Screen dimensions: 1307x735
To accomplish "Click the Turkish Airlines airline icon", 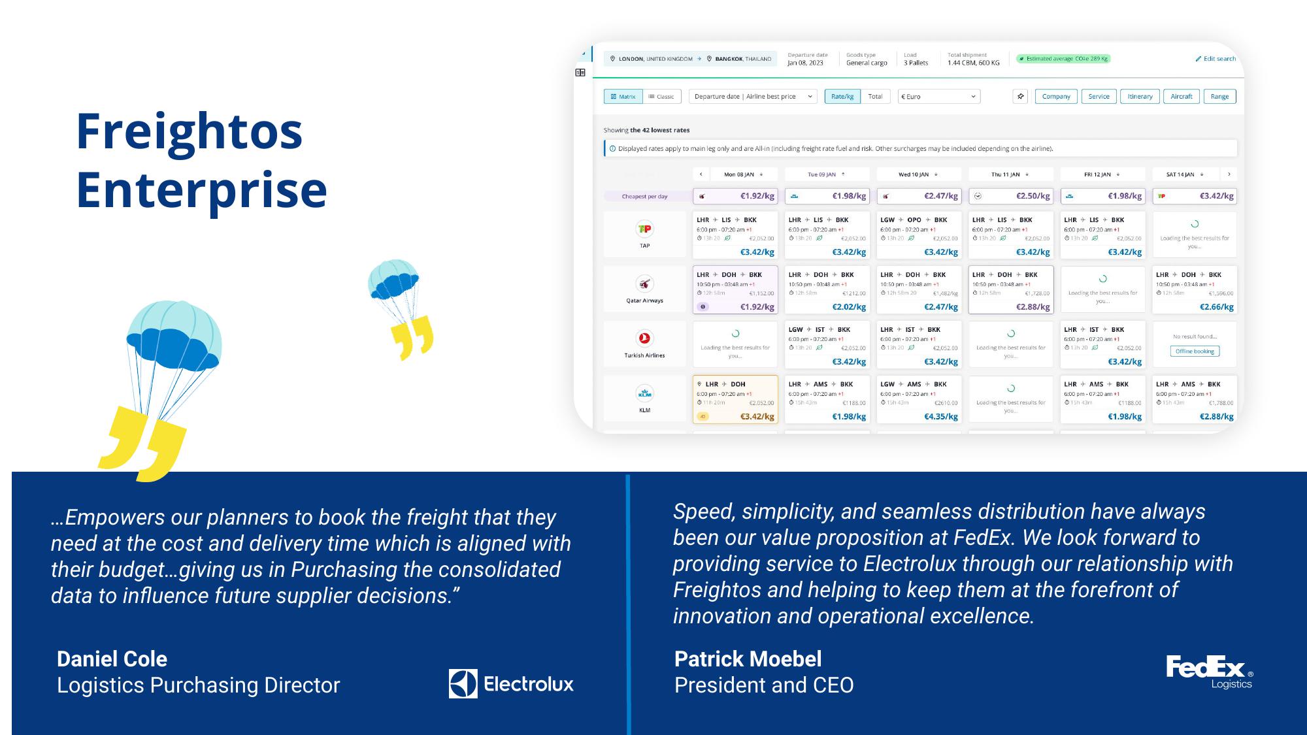I will click(x=644, y=336).
